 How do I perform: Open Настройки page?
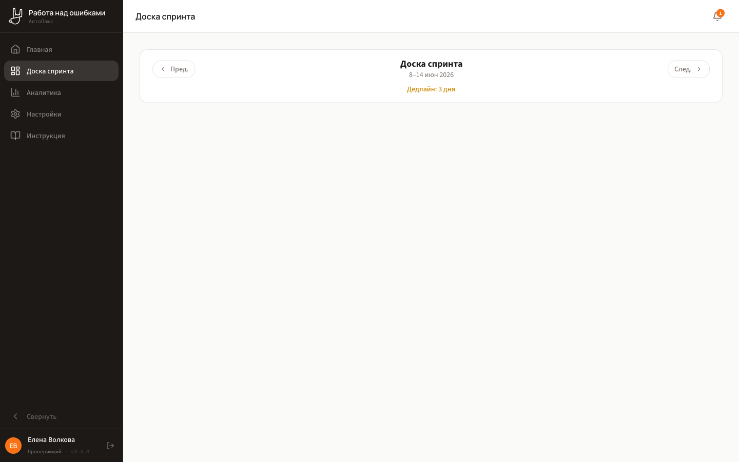(x=61, y=114)
